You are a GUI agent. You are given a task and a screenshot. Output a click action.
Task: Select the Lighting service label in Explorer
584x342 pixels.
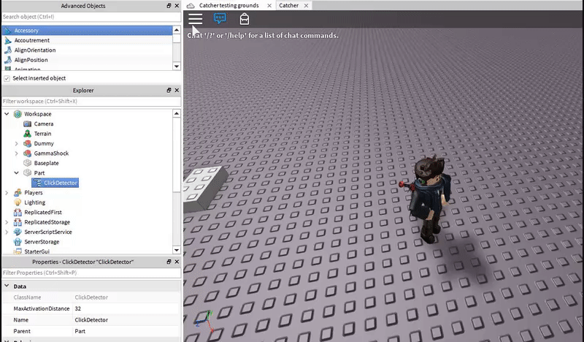coord(34,202)
